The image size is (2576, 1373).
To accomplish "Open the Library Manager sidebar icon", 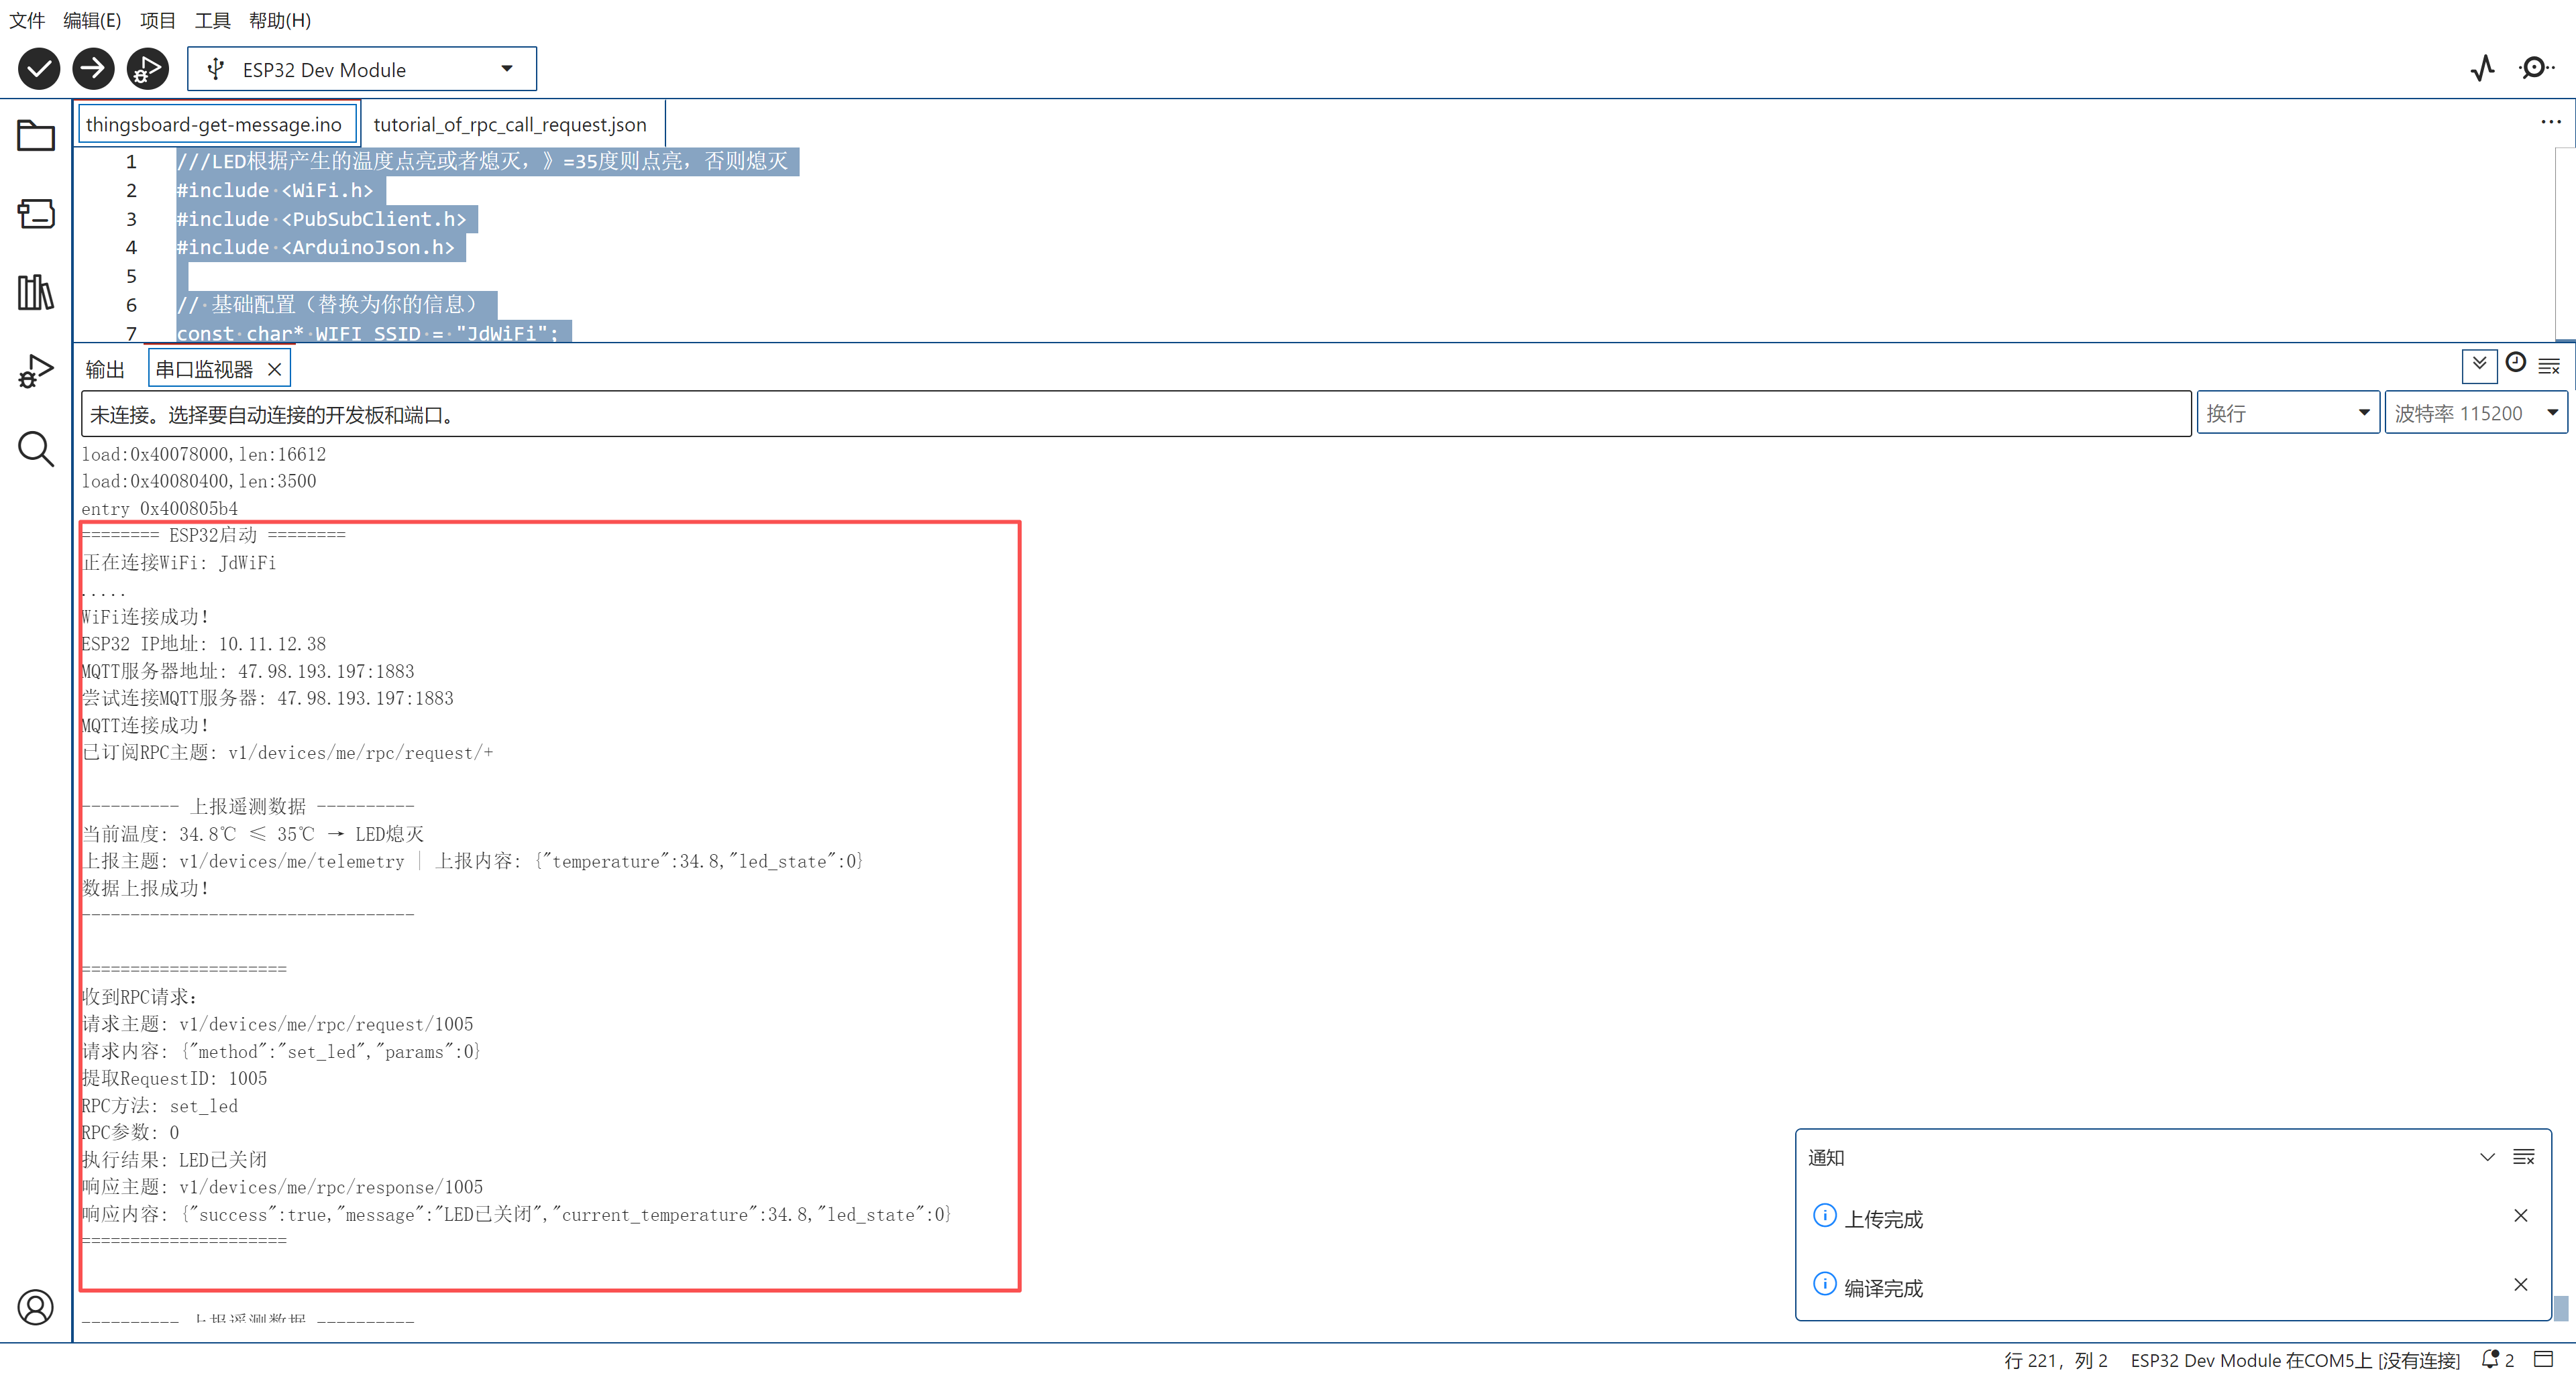I will (36, 292).
